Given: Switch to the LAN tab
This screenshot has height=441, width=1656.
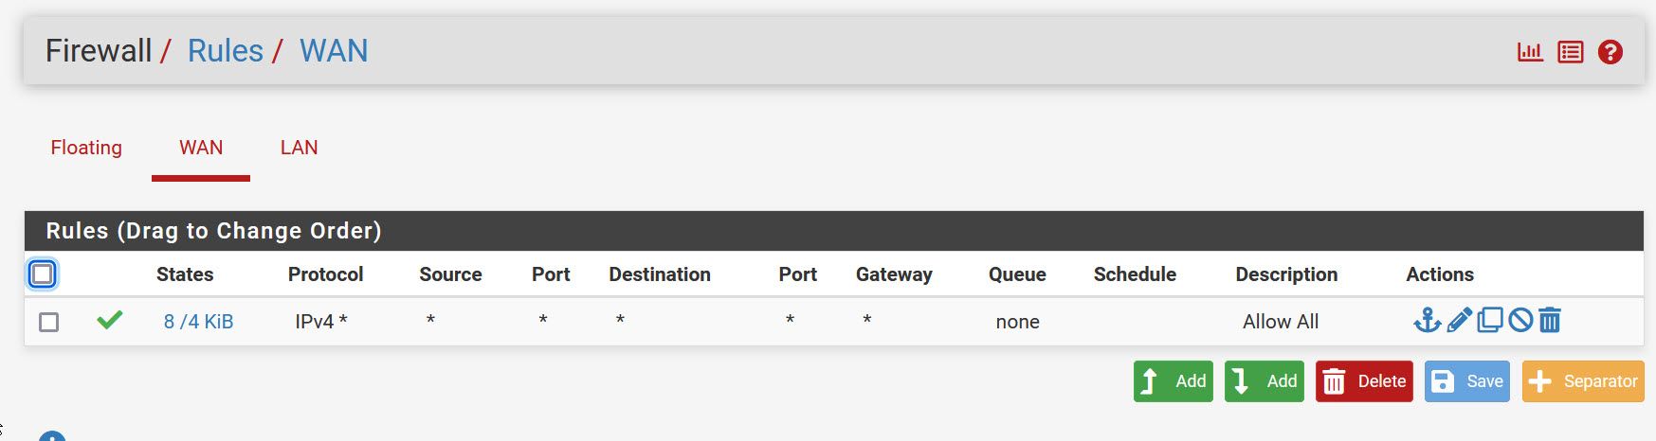Looking at the screenshot, I should pos(299,148).
